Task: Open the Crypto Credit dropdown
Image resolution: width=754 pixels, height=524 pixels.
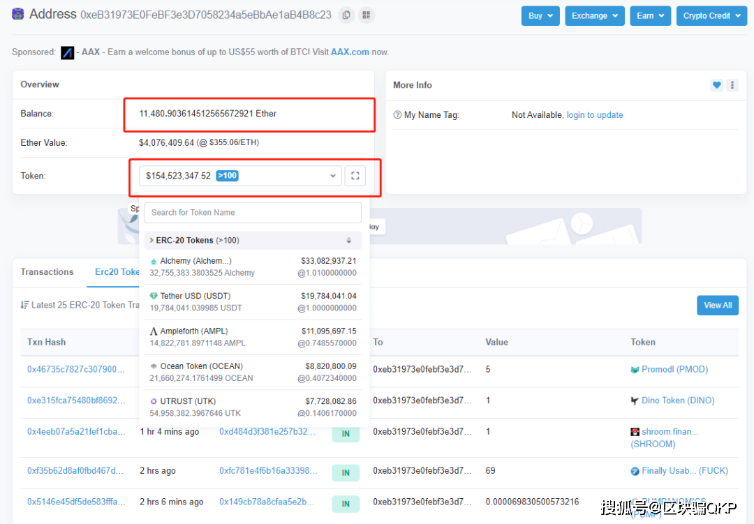Action: point(711,16)
